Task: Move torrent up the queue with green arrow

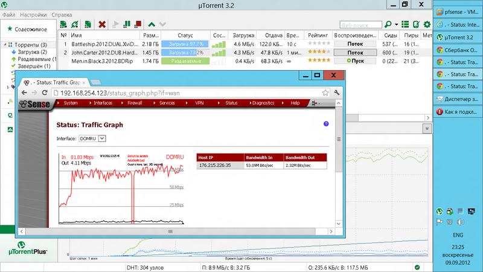Action: (x=152, y=24)
